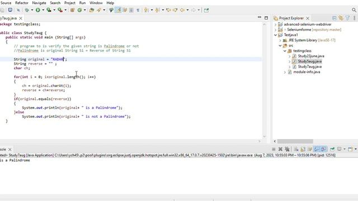Toggle console Word Wrap
This screenshot has width=358, height=201.
[x=310, y=149]
